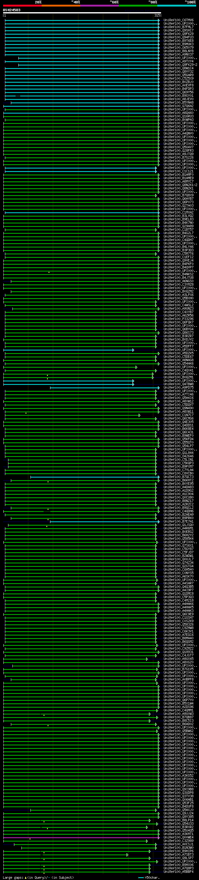Viewport: 199px width, 880px height.
Task: Open hit UniRef100_C1N7C7
Action: (178, 415)
